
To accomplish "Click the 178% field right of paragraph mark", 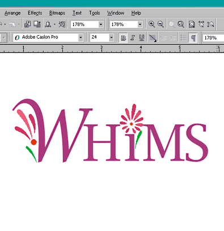I will [x=213, y=38].
